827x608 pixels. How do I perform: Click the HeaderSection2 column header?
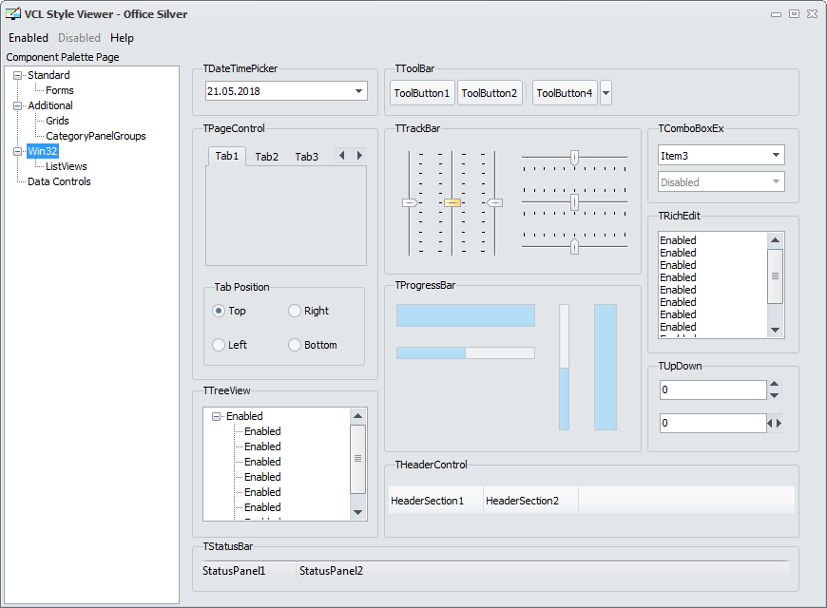(x=530, y=501)
